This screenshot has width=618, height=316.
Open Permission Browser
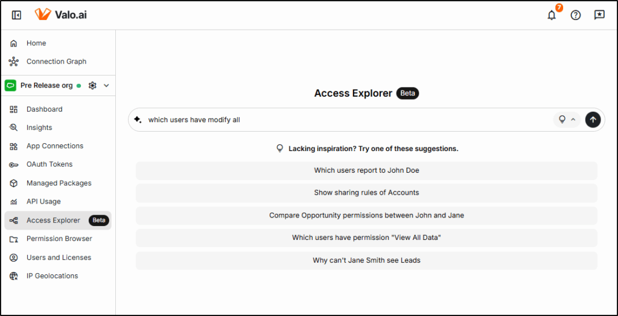point(59,239)
